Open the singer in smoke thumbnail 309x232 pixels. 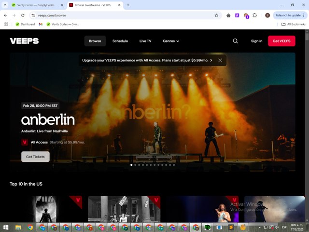(x=275, y=209)
